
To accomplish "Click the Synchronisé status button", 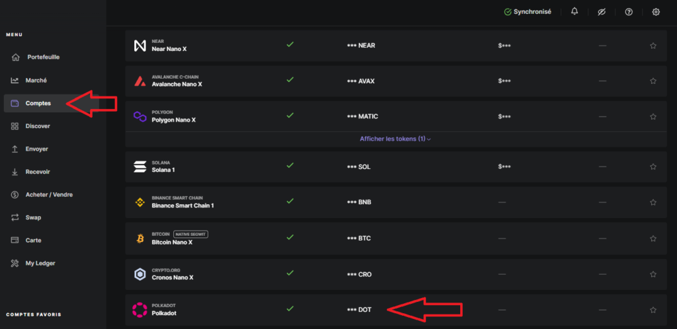I will [x=528, y=12].
